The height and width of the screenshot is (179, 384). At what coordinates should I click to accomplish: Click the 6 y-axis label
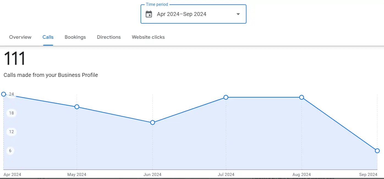pos(10,151)
